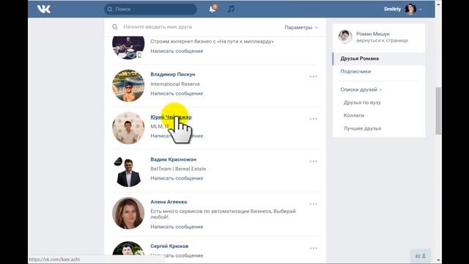Click the magnifier in friends search
469x264 pixels.
point(115,27)
